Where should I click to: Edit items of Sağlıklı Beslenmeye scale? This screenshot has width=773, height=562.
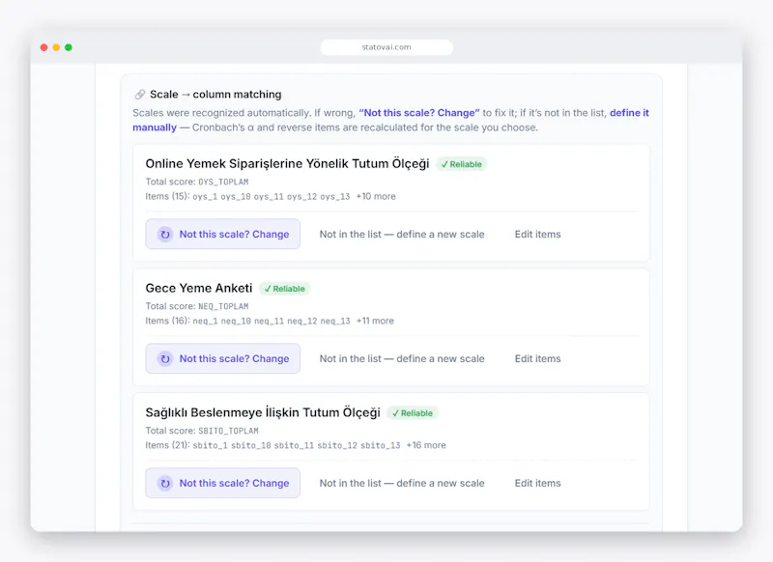[x=538, y=483]
